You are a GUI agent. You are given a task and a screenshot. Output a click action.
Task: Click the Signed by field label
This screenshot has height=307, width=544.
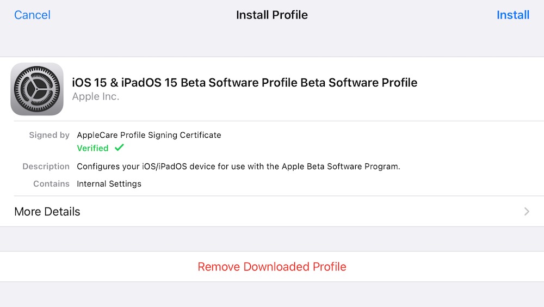(49, 135)
